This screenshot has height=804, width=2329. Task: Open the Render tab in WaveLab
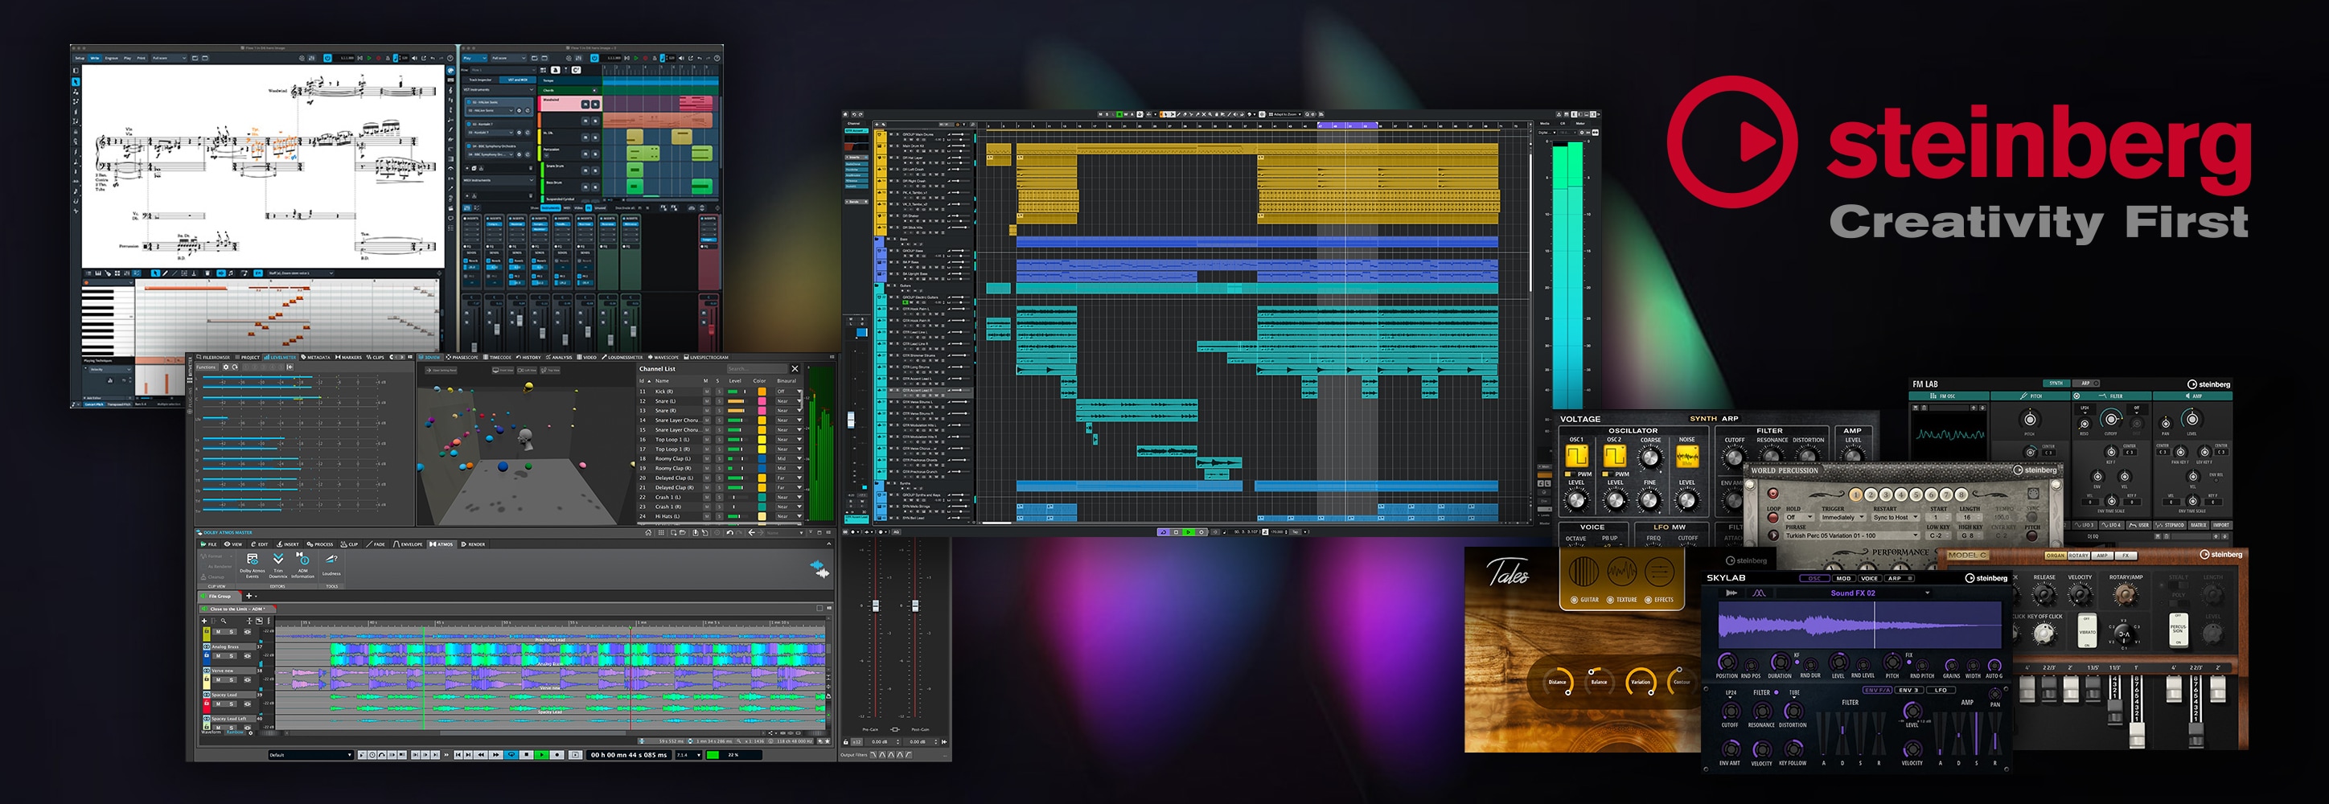474,545
